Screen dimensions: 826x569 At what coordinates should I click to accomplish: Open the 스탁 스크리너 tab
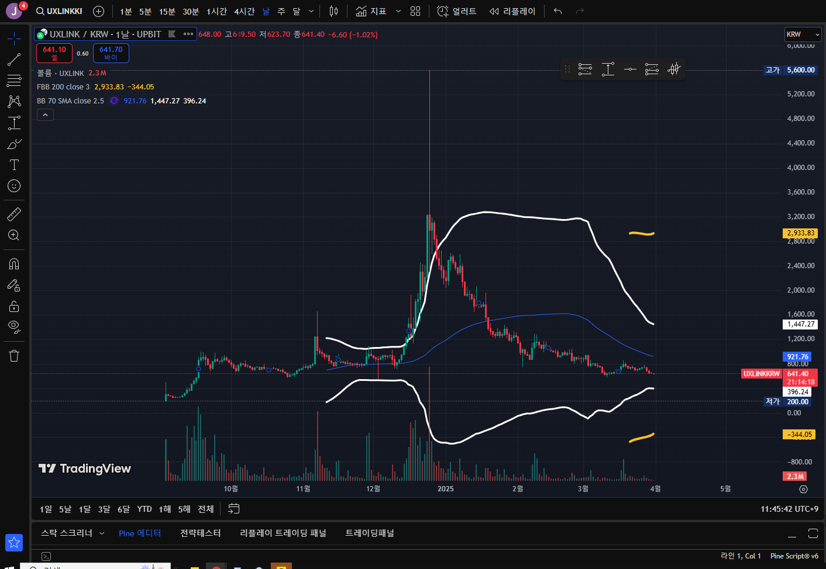[x=67, y=533]
